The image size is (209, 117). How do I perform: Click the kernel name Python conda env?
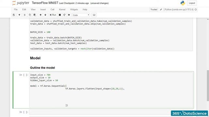click(x=179, y=9)
